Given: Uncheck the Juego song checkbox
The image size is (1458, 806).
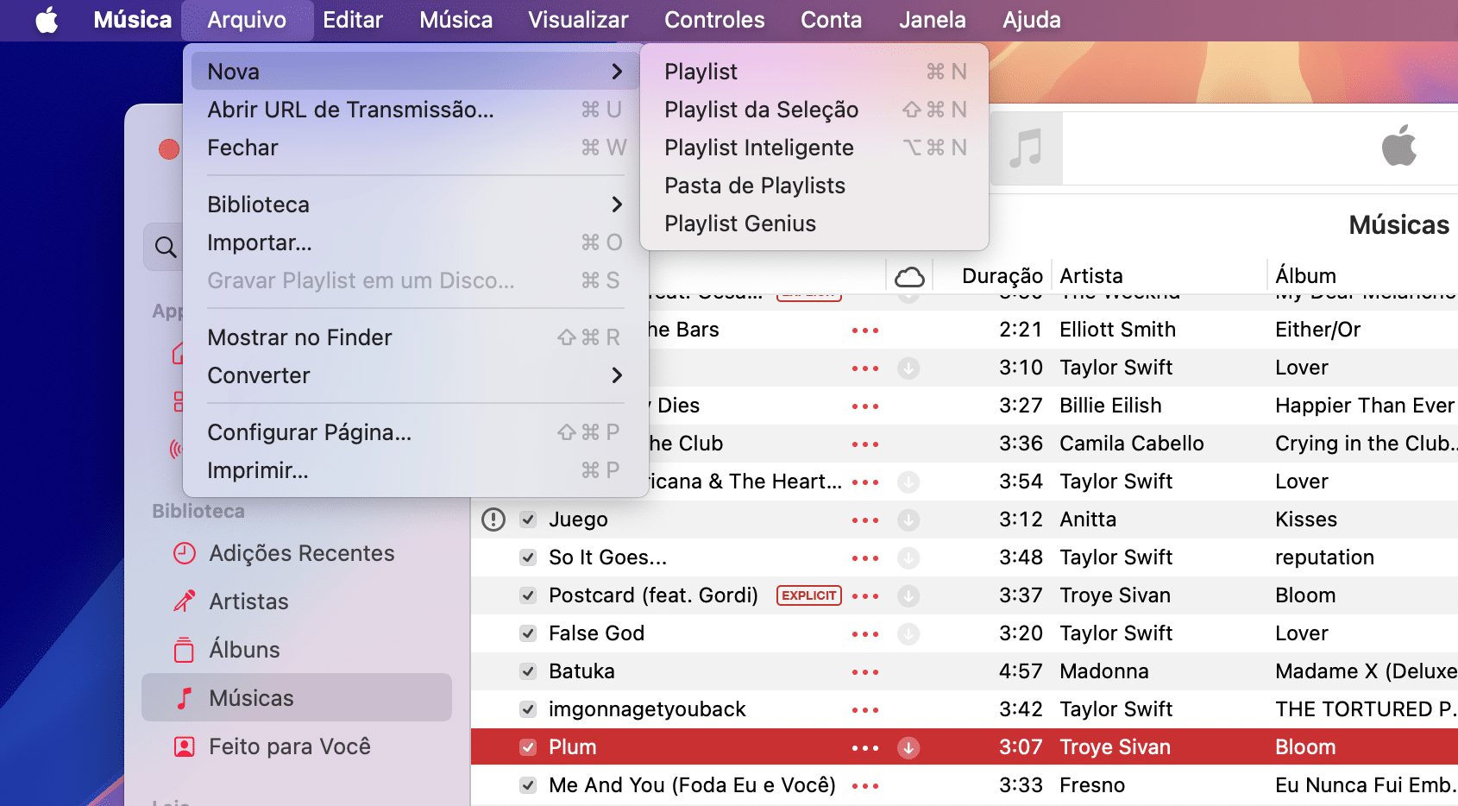Looking at the screenshot, I should pos(528,519).
